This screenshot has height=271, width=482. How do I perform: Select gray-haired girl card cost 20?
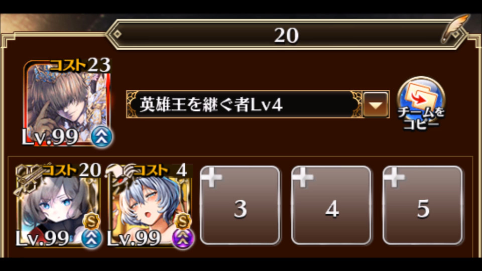tap(58, 206)
